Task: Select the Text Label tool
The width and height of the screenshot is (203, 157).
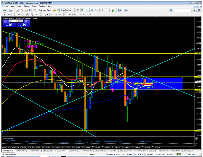Action: tap(41, 14)
